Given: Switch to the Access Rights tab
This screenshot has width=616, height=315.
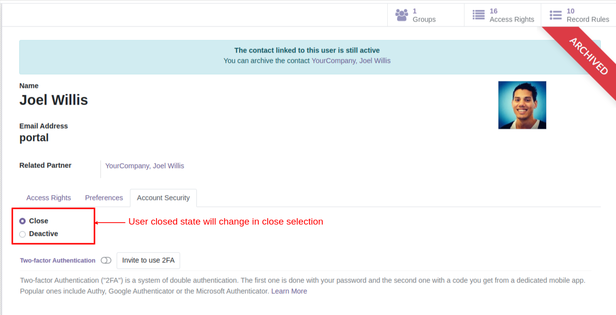Looking at the screenshot, I should pos(49,198).
